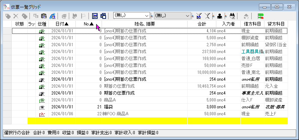Click the green and red grid columns icon

pos(260,16)
